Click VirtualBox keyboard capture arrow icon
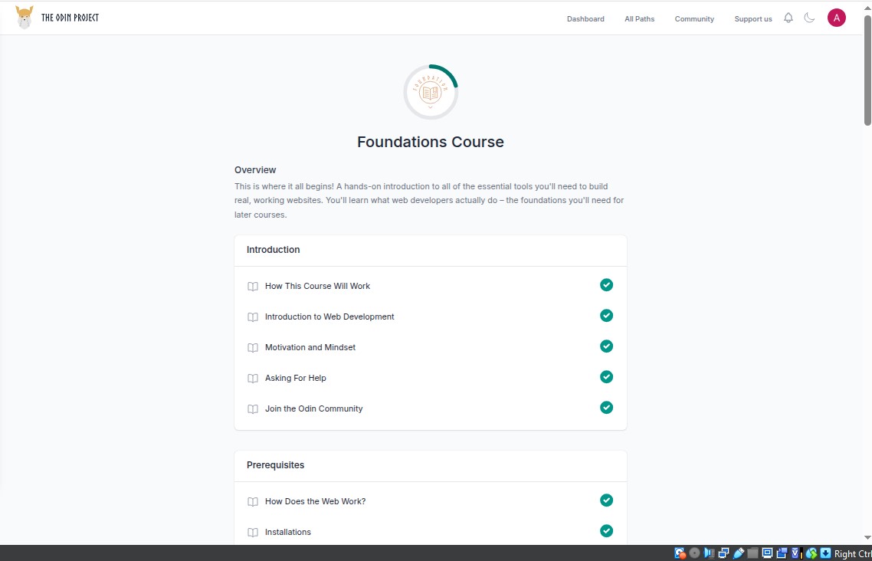The width and height of the screenshot is (872, 561). tap(825, 553)
